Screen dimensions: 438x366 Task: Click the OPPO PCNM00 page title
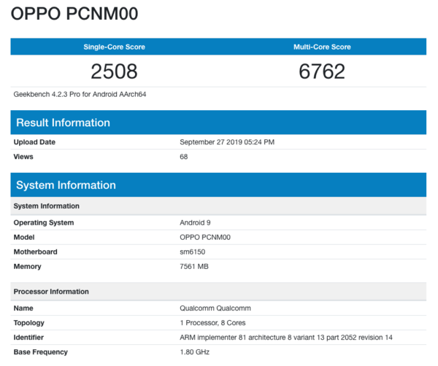[x=74, y=14]
